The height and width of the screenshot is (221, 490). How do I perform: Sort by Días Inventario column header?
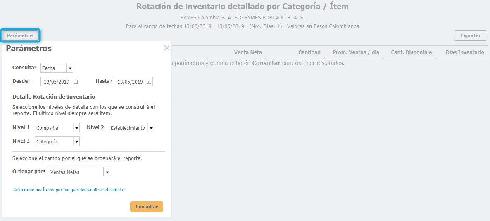point(465,52)
